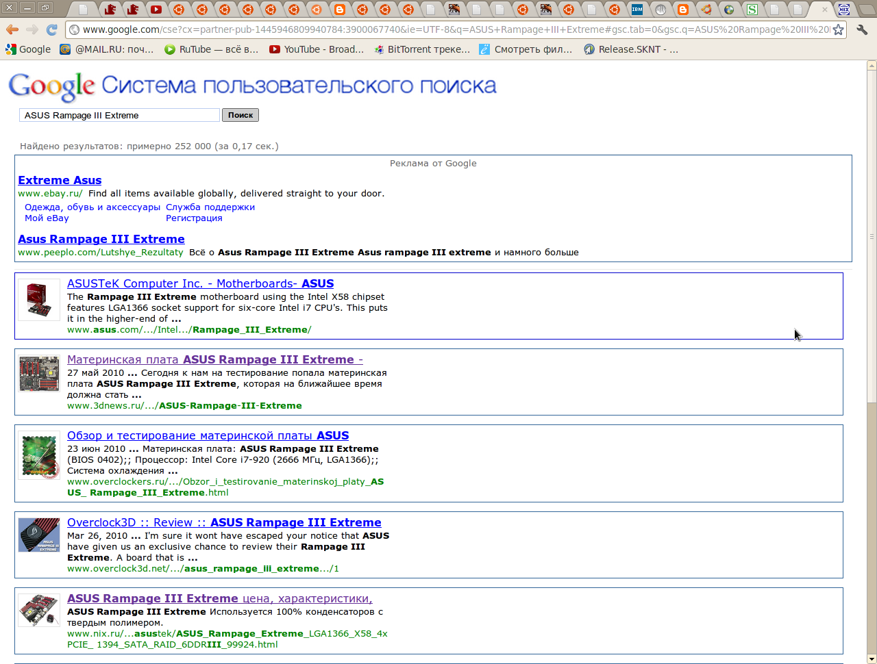Screen dimensions: 877x664
Task: Go forward using the browser forward arrow
Action: tap(32, 29)
